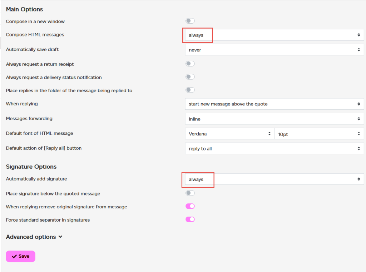The height and width of the screenshot is (272, 366).
Task: Click the chevron next to Advanced options
Action: [x=60, y=237]
